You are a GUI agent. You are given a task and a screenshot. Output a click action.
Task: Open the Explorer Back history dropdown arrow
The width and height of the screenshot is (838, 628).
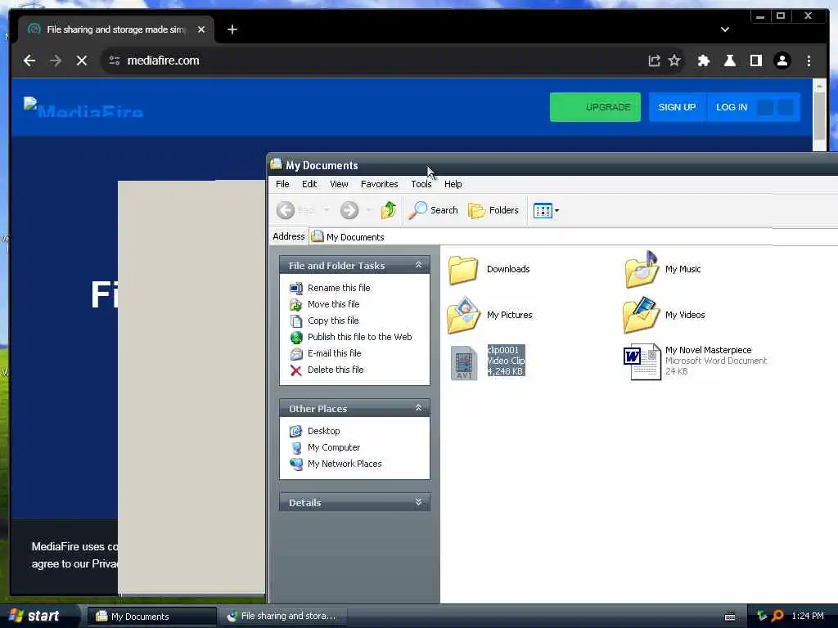pos(326,210)
